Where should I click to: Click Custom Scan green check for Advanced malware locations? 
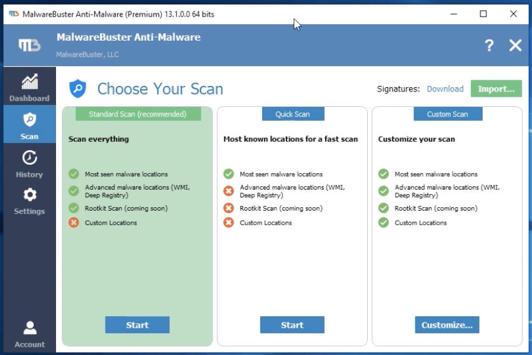[384, 191]
